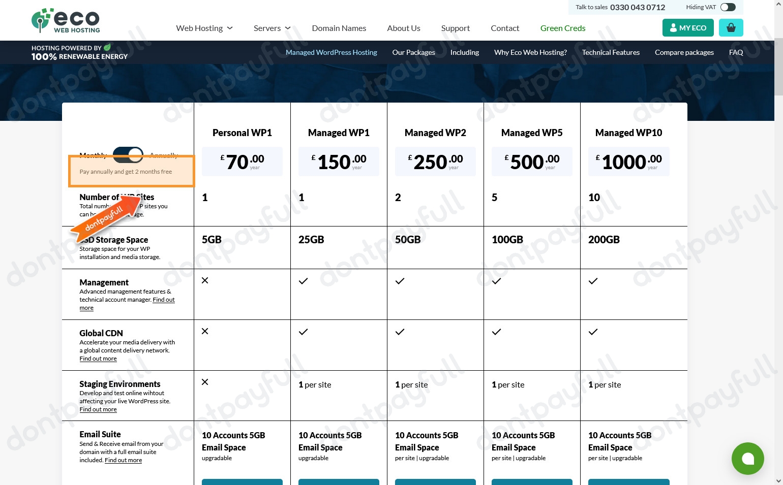Open the Support menu item
The image size is (783, 485).
(456, 28)
